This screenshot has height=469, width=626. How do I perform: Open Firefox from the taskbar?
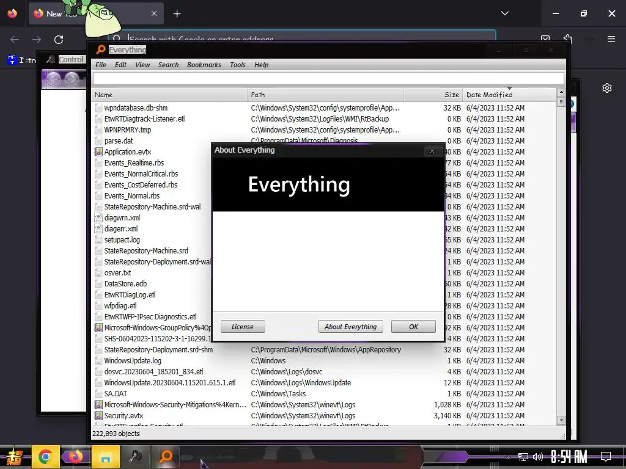coord(75,457)
